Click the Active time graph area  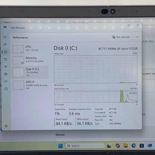click(96, 69)
